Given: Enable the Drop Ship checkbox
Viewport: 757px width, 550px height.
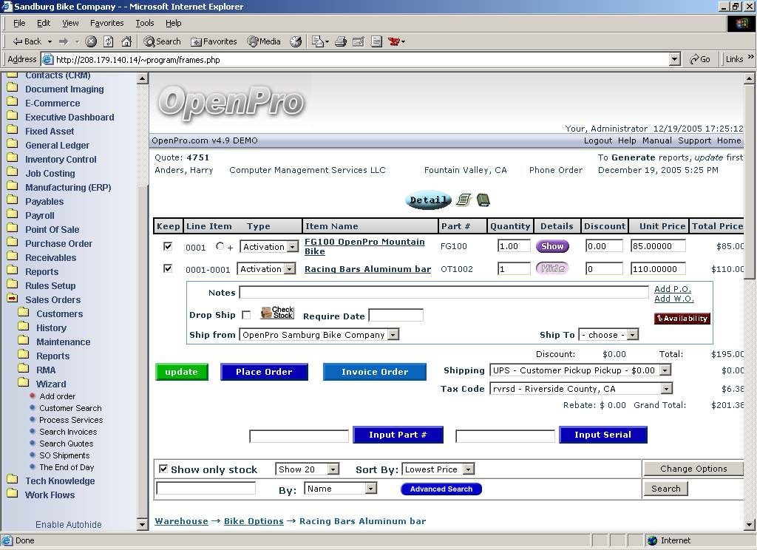Looking at the screenshot, I should click(x=246, y=315).
